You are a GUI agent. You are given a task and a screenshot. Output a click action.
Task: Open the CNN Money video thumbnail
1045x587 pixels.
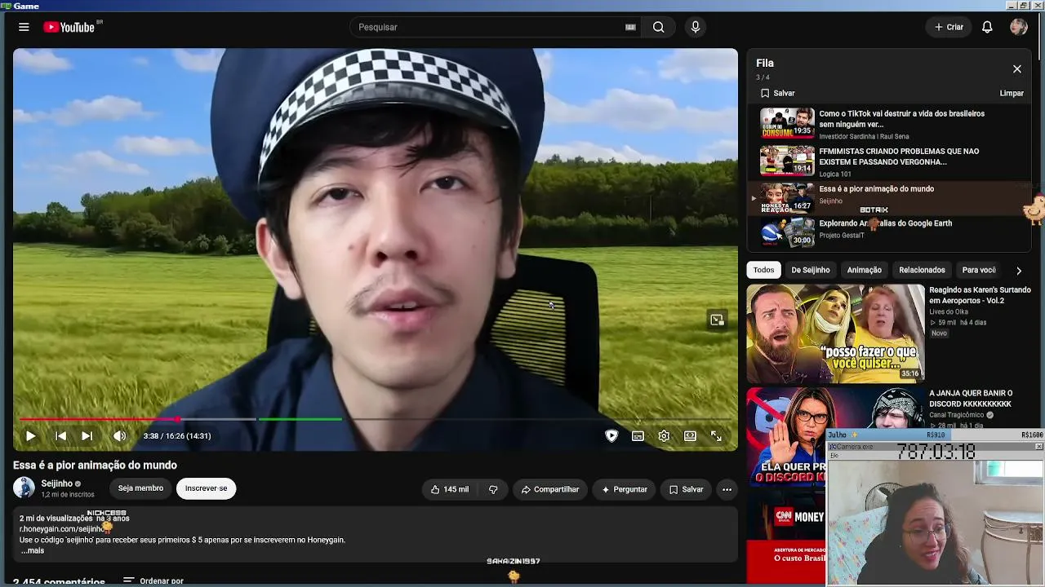[787, 538]
